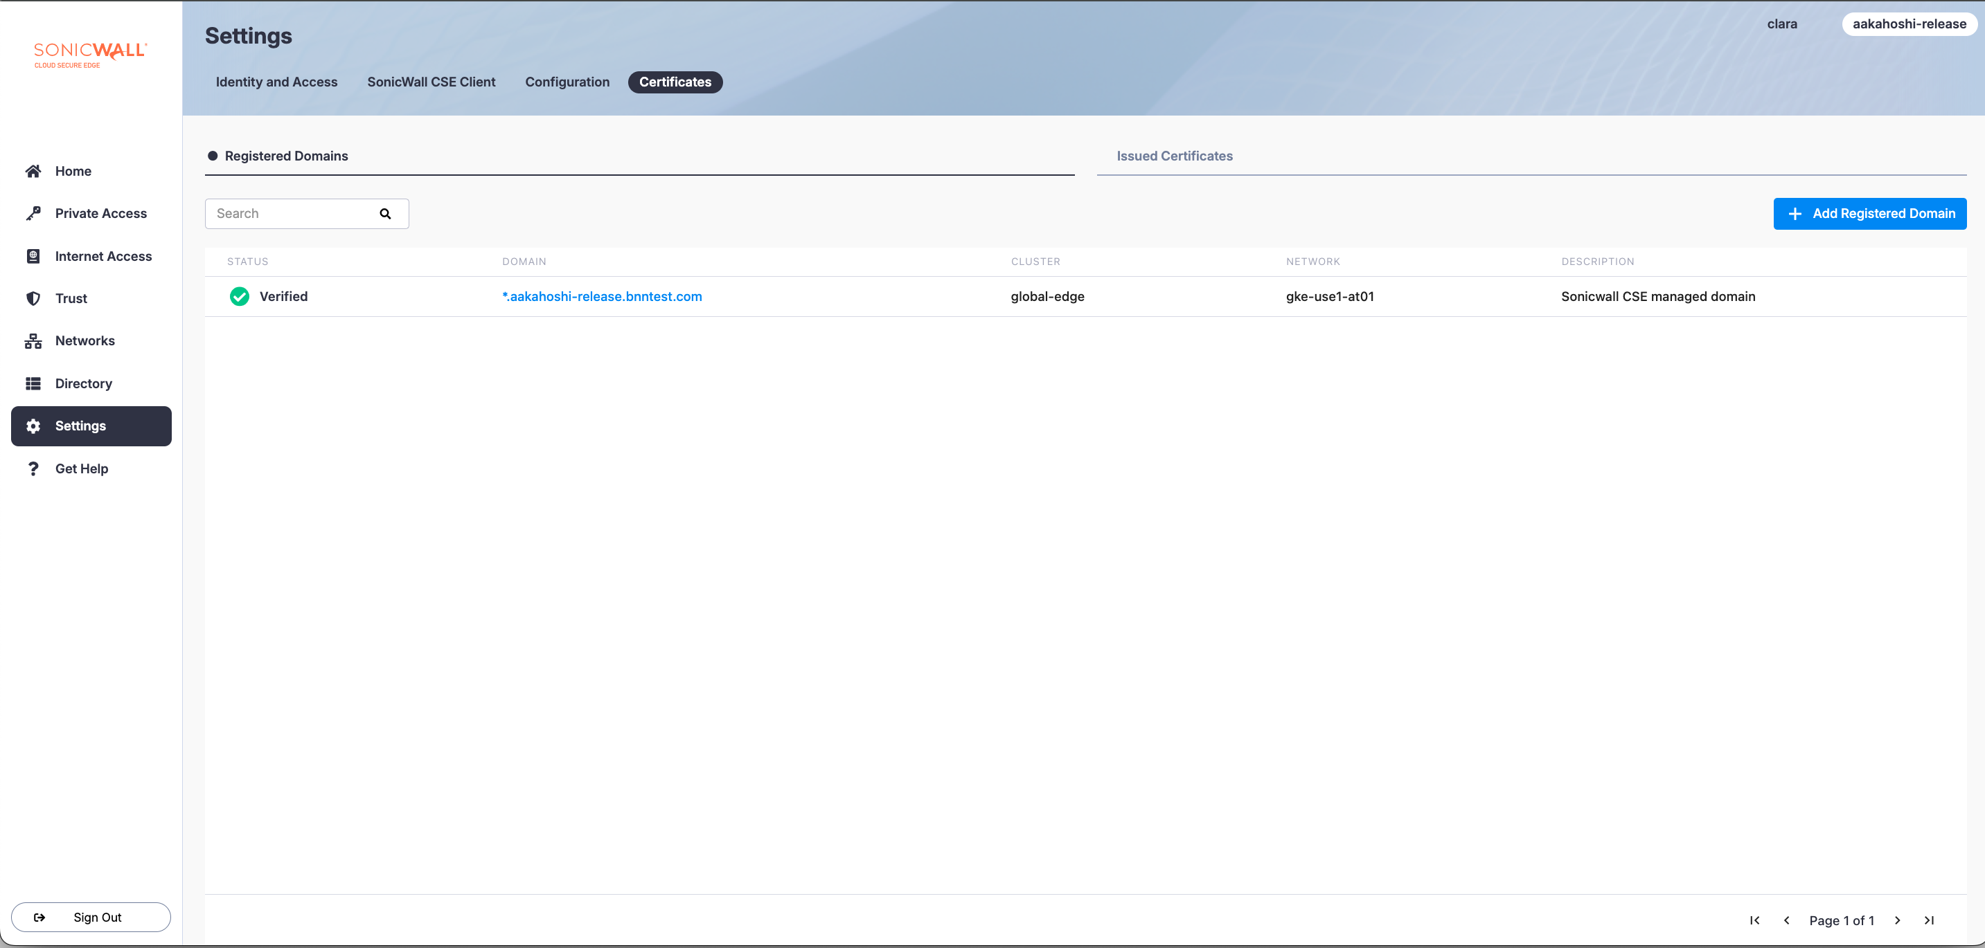The width and height of the screenshot is (1985, 948).
Task: Click Sign Out button
Action: click(91, 917)
